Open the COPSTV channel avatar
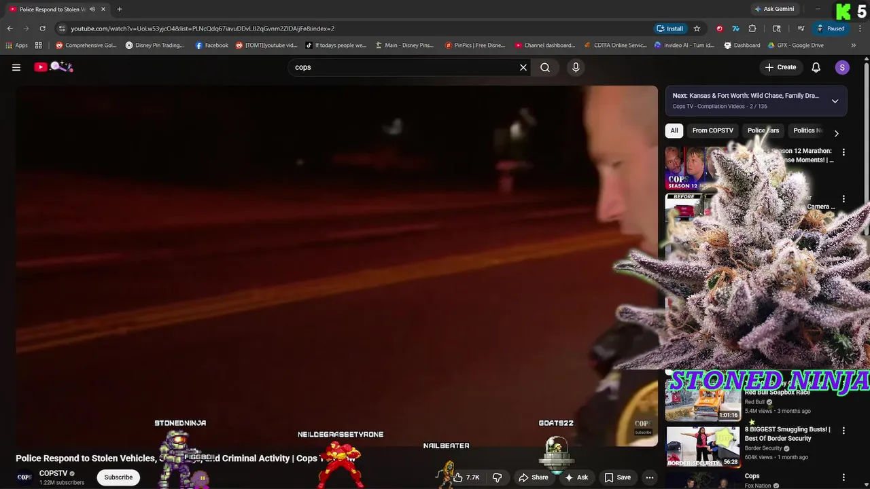The width and height of the screenshot is (870, 489). tap(24, 477)
